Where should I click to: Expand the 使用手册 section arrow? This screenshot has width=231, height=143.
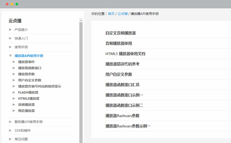click(x=10, y=47)
